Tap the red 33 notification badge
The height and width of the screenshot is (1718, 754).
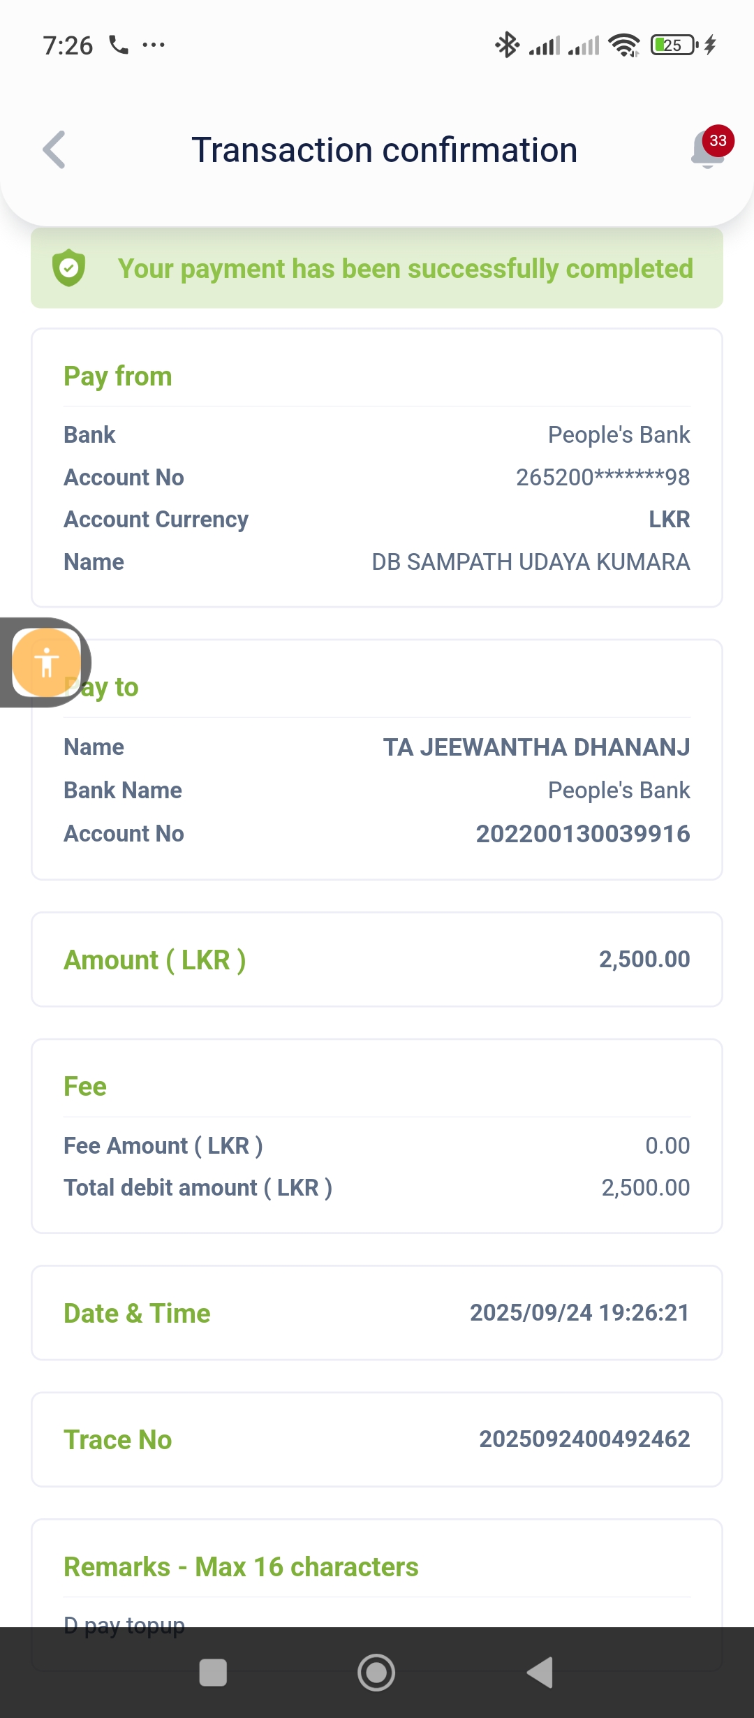click(x=718, y=140)
